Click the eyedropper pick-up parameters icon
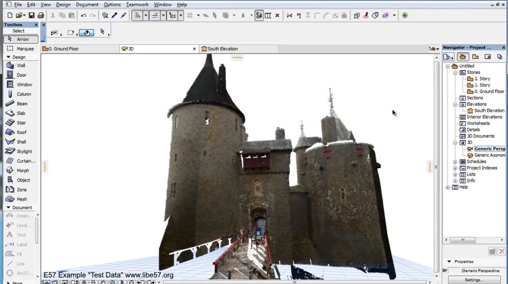 coord(114,15)
